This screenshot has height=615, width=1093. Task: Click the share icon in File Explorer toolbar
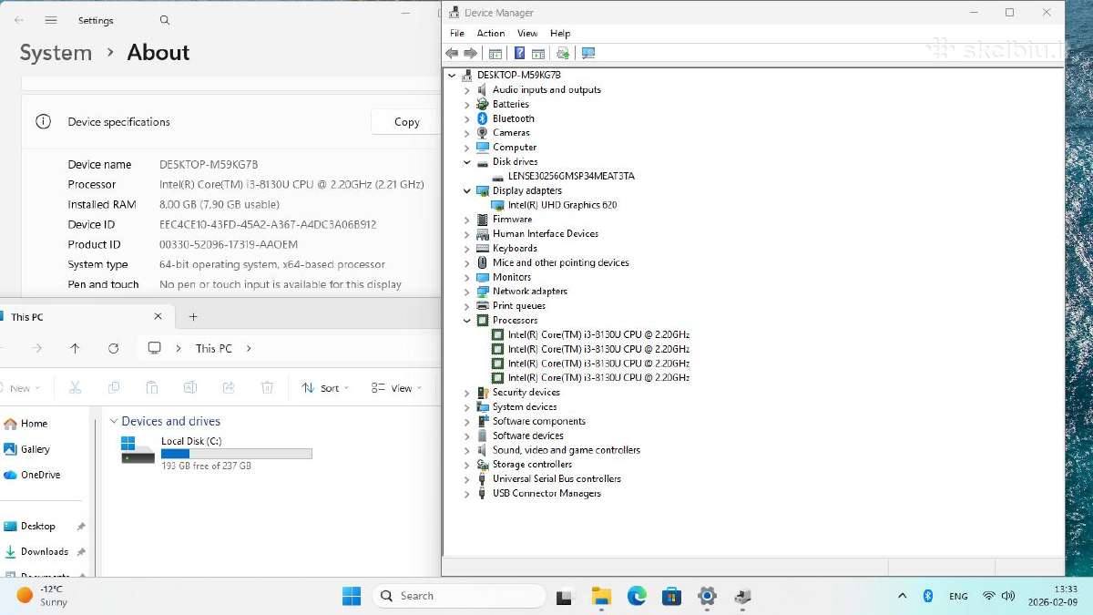[229, 387]
